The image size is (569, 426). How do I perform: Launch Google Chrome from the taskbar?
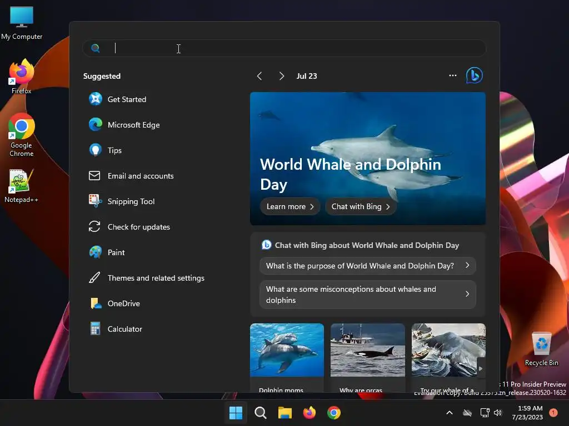(334, 413)
